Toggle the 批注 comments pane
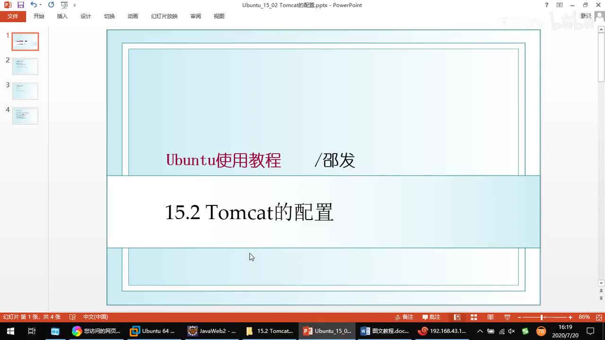 [x=431, y=317]
